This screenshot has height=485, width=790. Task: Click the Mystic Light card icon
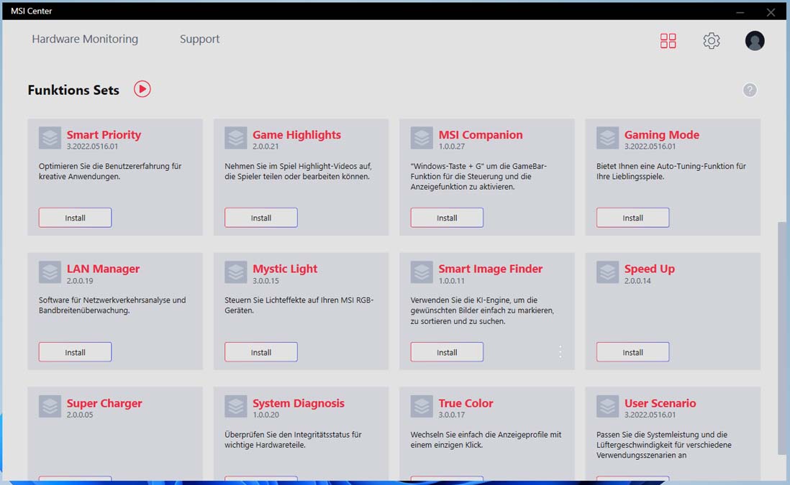click(236, 272)
